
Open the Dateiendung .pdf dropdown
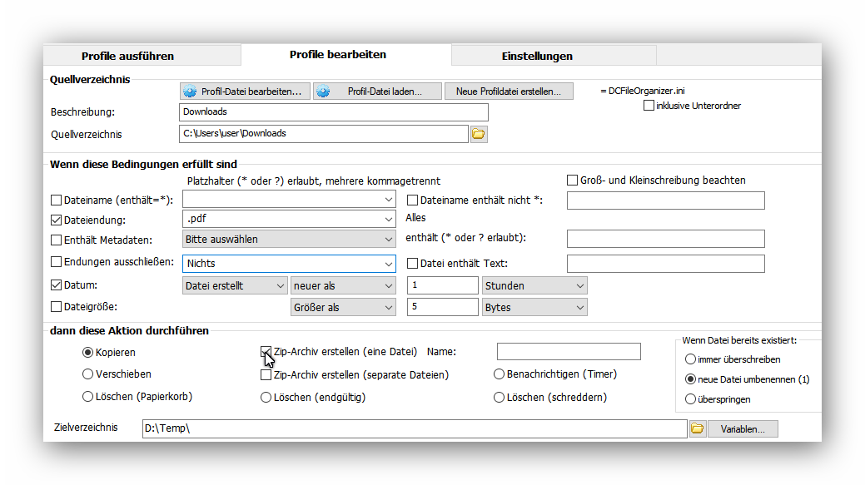click(389, 220)
